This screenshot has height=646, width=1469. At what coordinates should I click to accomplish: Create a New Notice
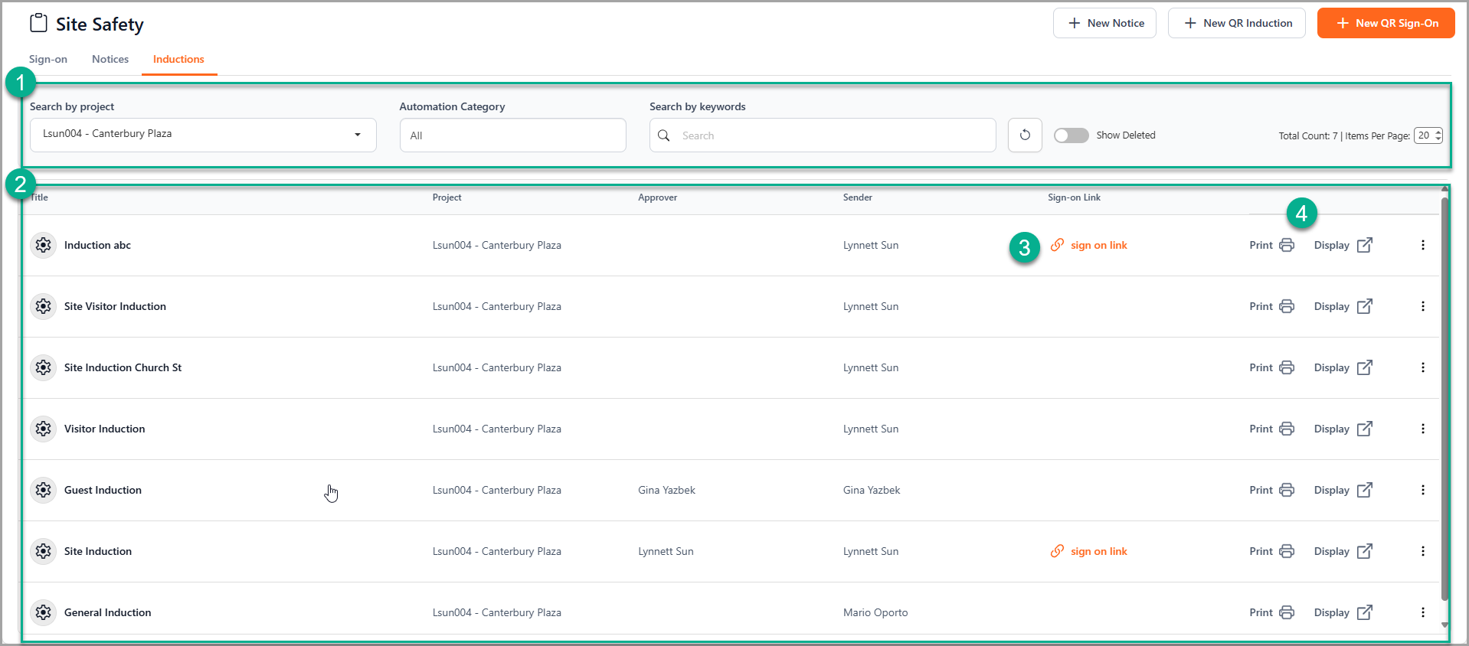(x=1104, y=23)
